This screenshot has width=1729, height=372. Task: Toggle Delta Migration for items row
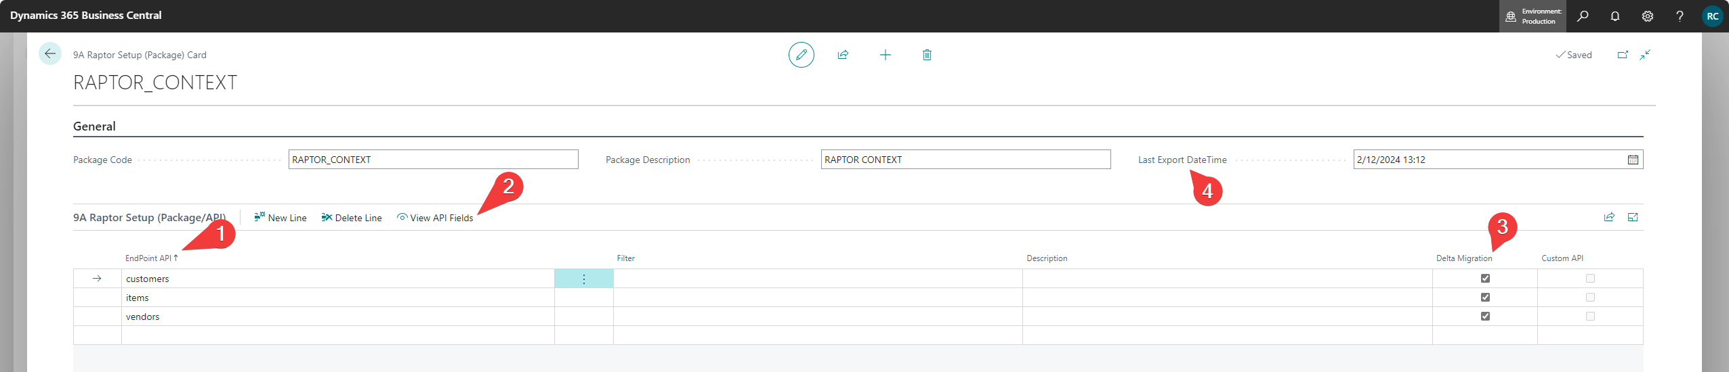point(1485,298)
